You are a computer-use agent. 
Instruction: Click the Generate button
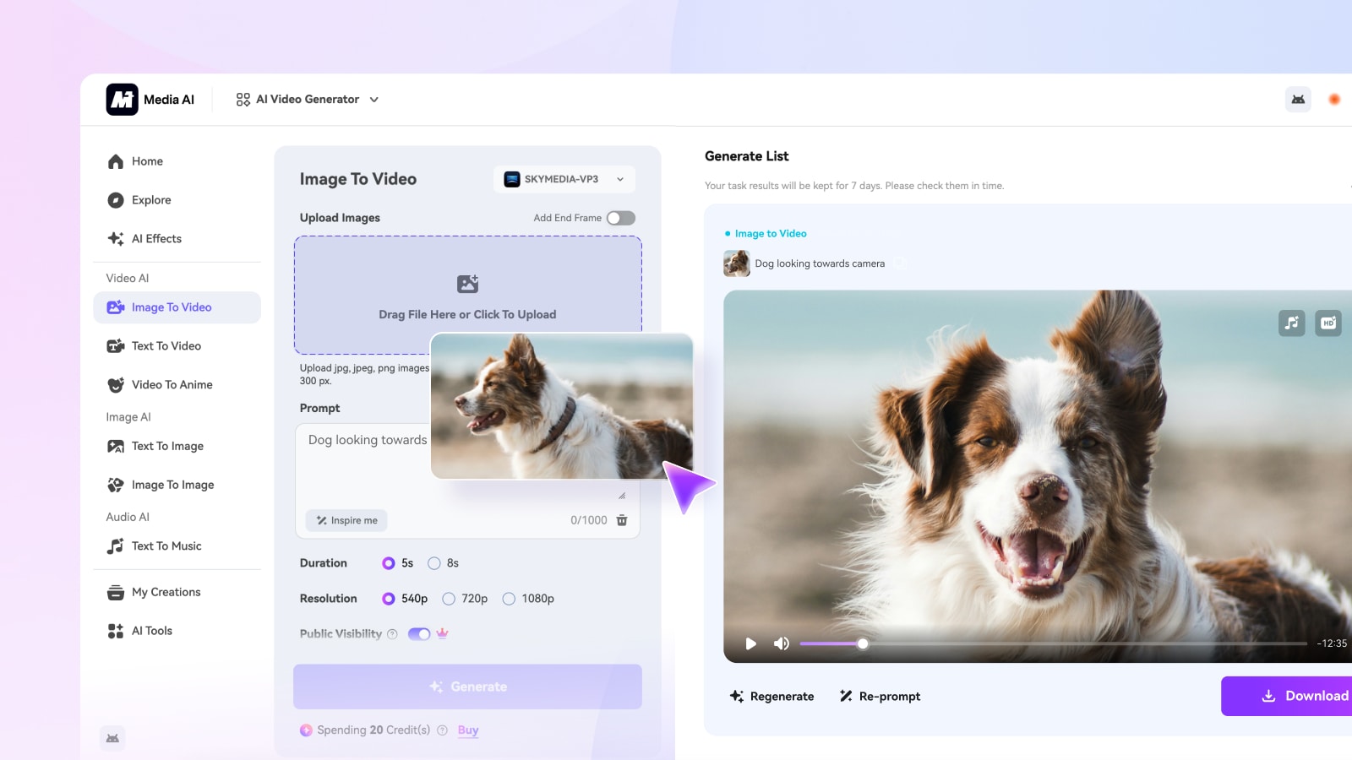click(x=467, y=687)
